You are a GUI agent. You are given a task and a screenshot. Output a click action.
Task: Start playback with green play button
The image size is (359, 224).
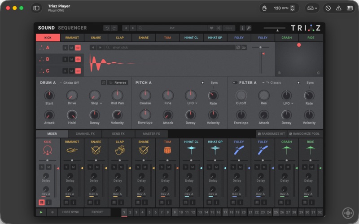tap(41, 212)
